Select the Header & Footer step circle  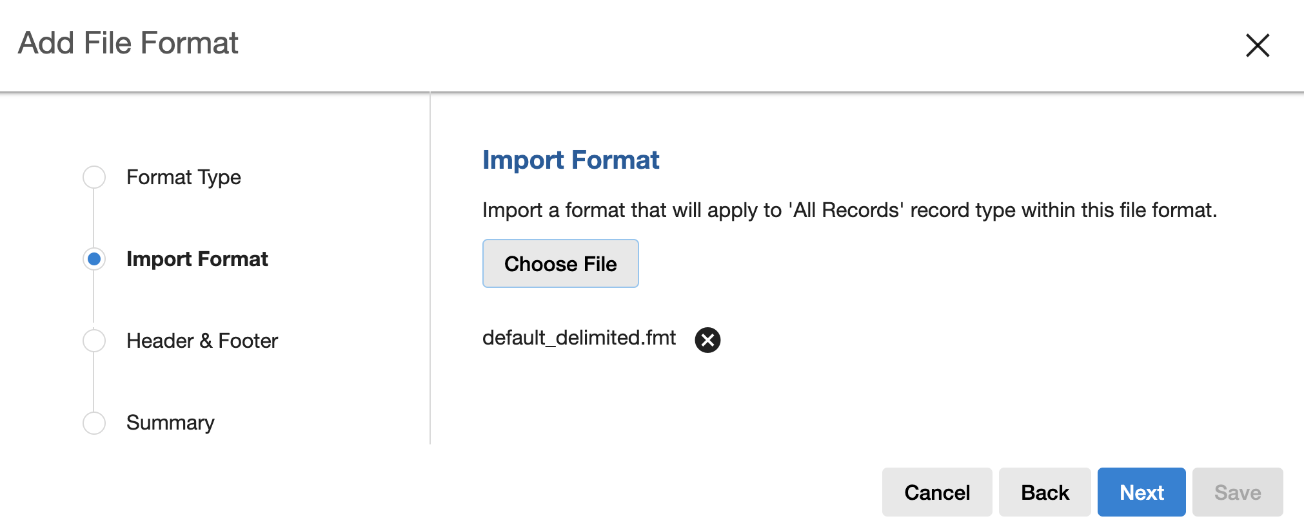(x=94, y=341)
